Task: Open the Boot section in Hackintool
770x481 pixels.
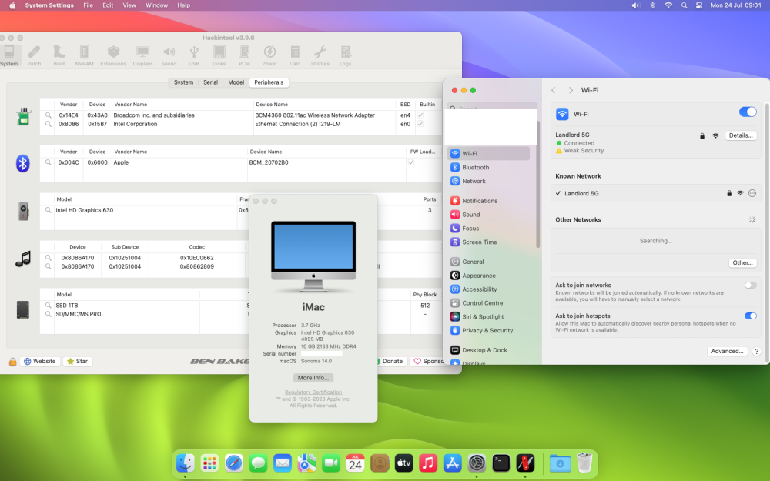Action: click(59, 55)
